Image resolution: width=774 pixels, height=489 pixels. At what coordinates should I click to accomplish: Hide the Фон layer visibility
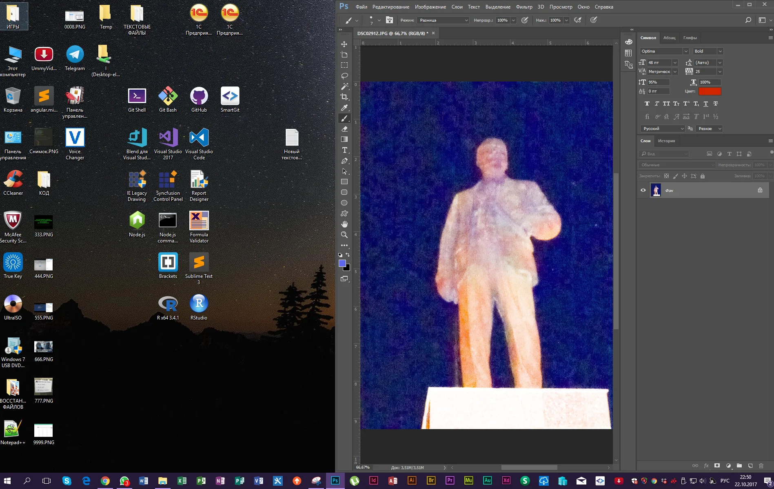point(643,190)
